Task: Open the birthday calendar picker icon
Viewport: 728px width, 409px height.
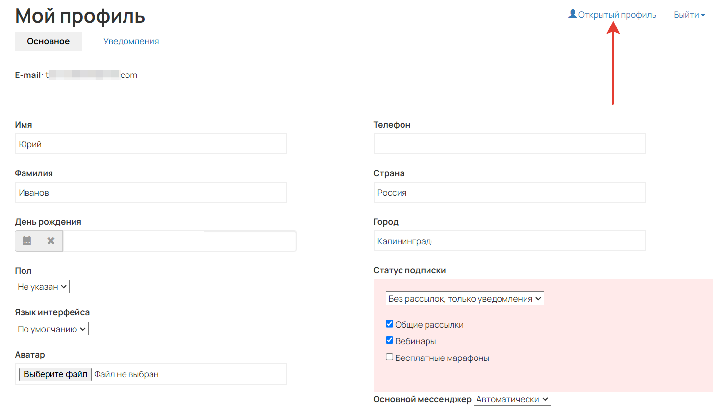Action: point(27,241)
